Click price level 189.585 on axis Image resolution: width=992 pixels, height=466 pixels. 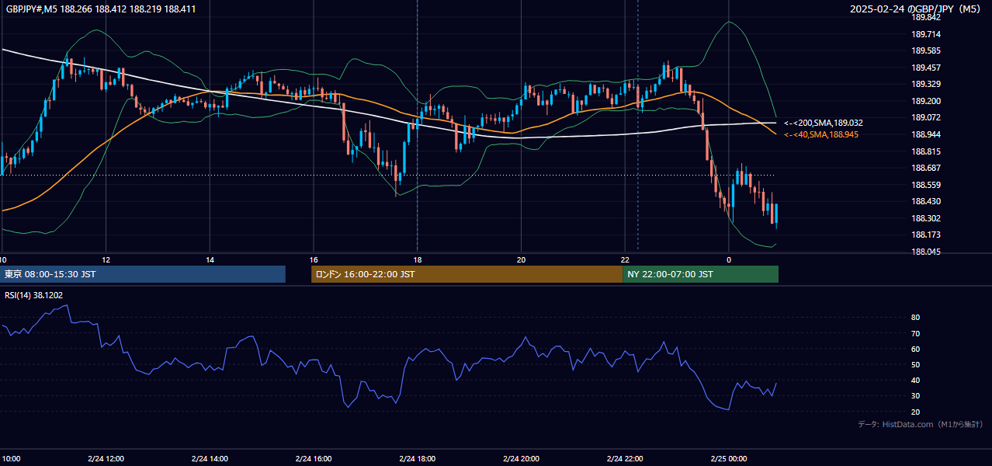(926, 51)
